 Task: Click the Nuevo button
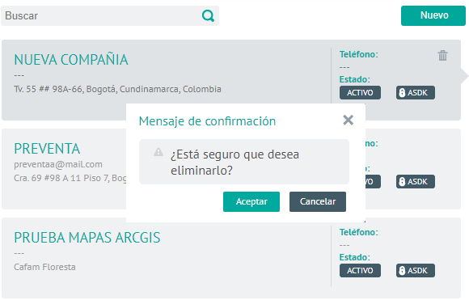[433, 15]
